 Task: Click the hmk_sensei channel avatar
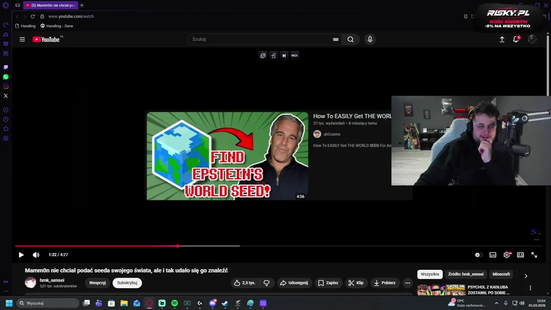[x=31, y=283]
